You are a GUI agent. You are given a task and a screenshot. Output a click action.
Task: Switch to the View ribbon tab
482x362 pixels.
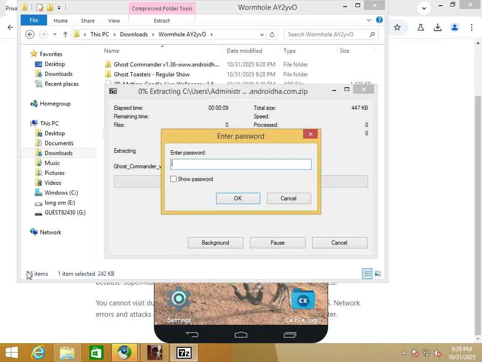[114, 21]
